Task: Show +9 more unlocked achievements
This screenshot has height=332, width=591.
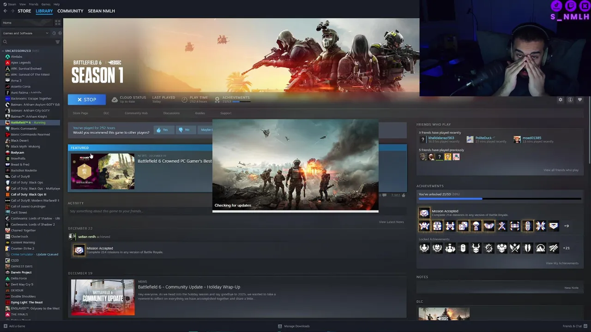Action: 567,226
